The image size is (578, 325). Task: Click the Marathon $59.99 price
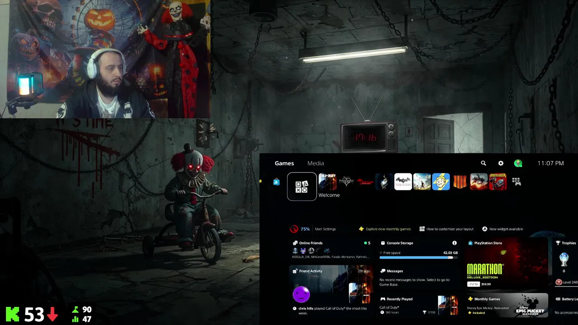tap(486, 284)
